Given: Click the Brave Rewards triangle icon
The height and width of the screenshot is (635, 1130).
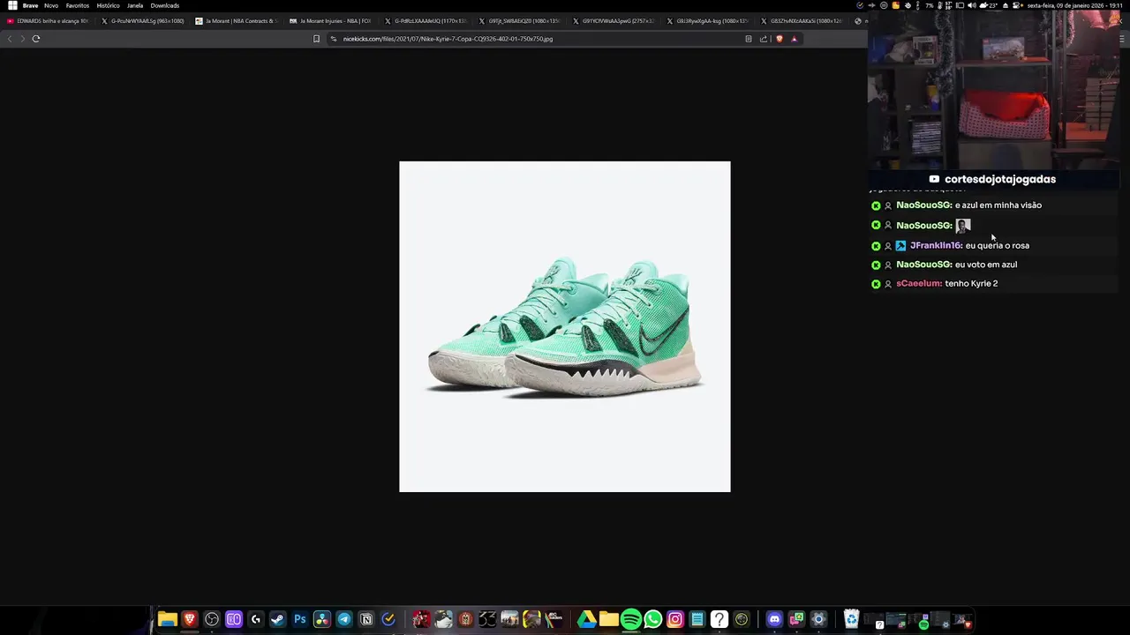Looking at the screenshot, I should [794, 39].
